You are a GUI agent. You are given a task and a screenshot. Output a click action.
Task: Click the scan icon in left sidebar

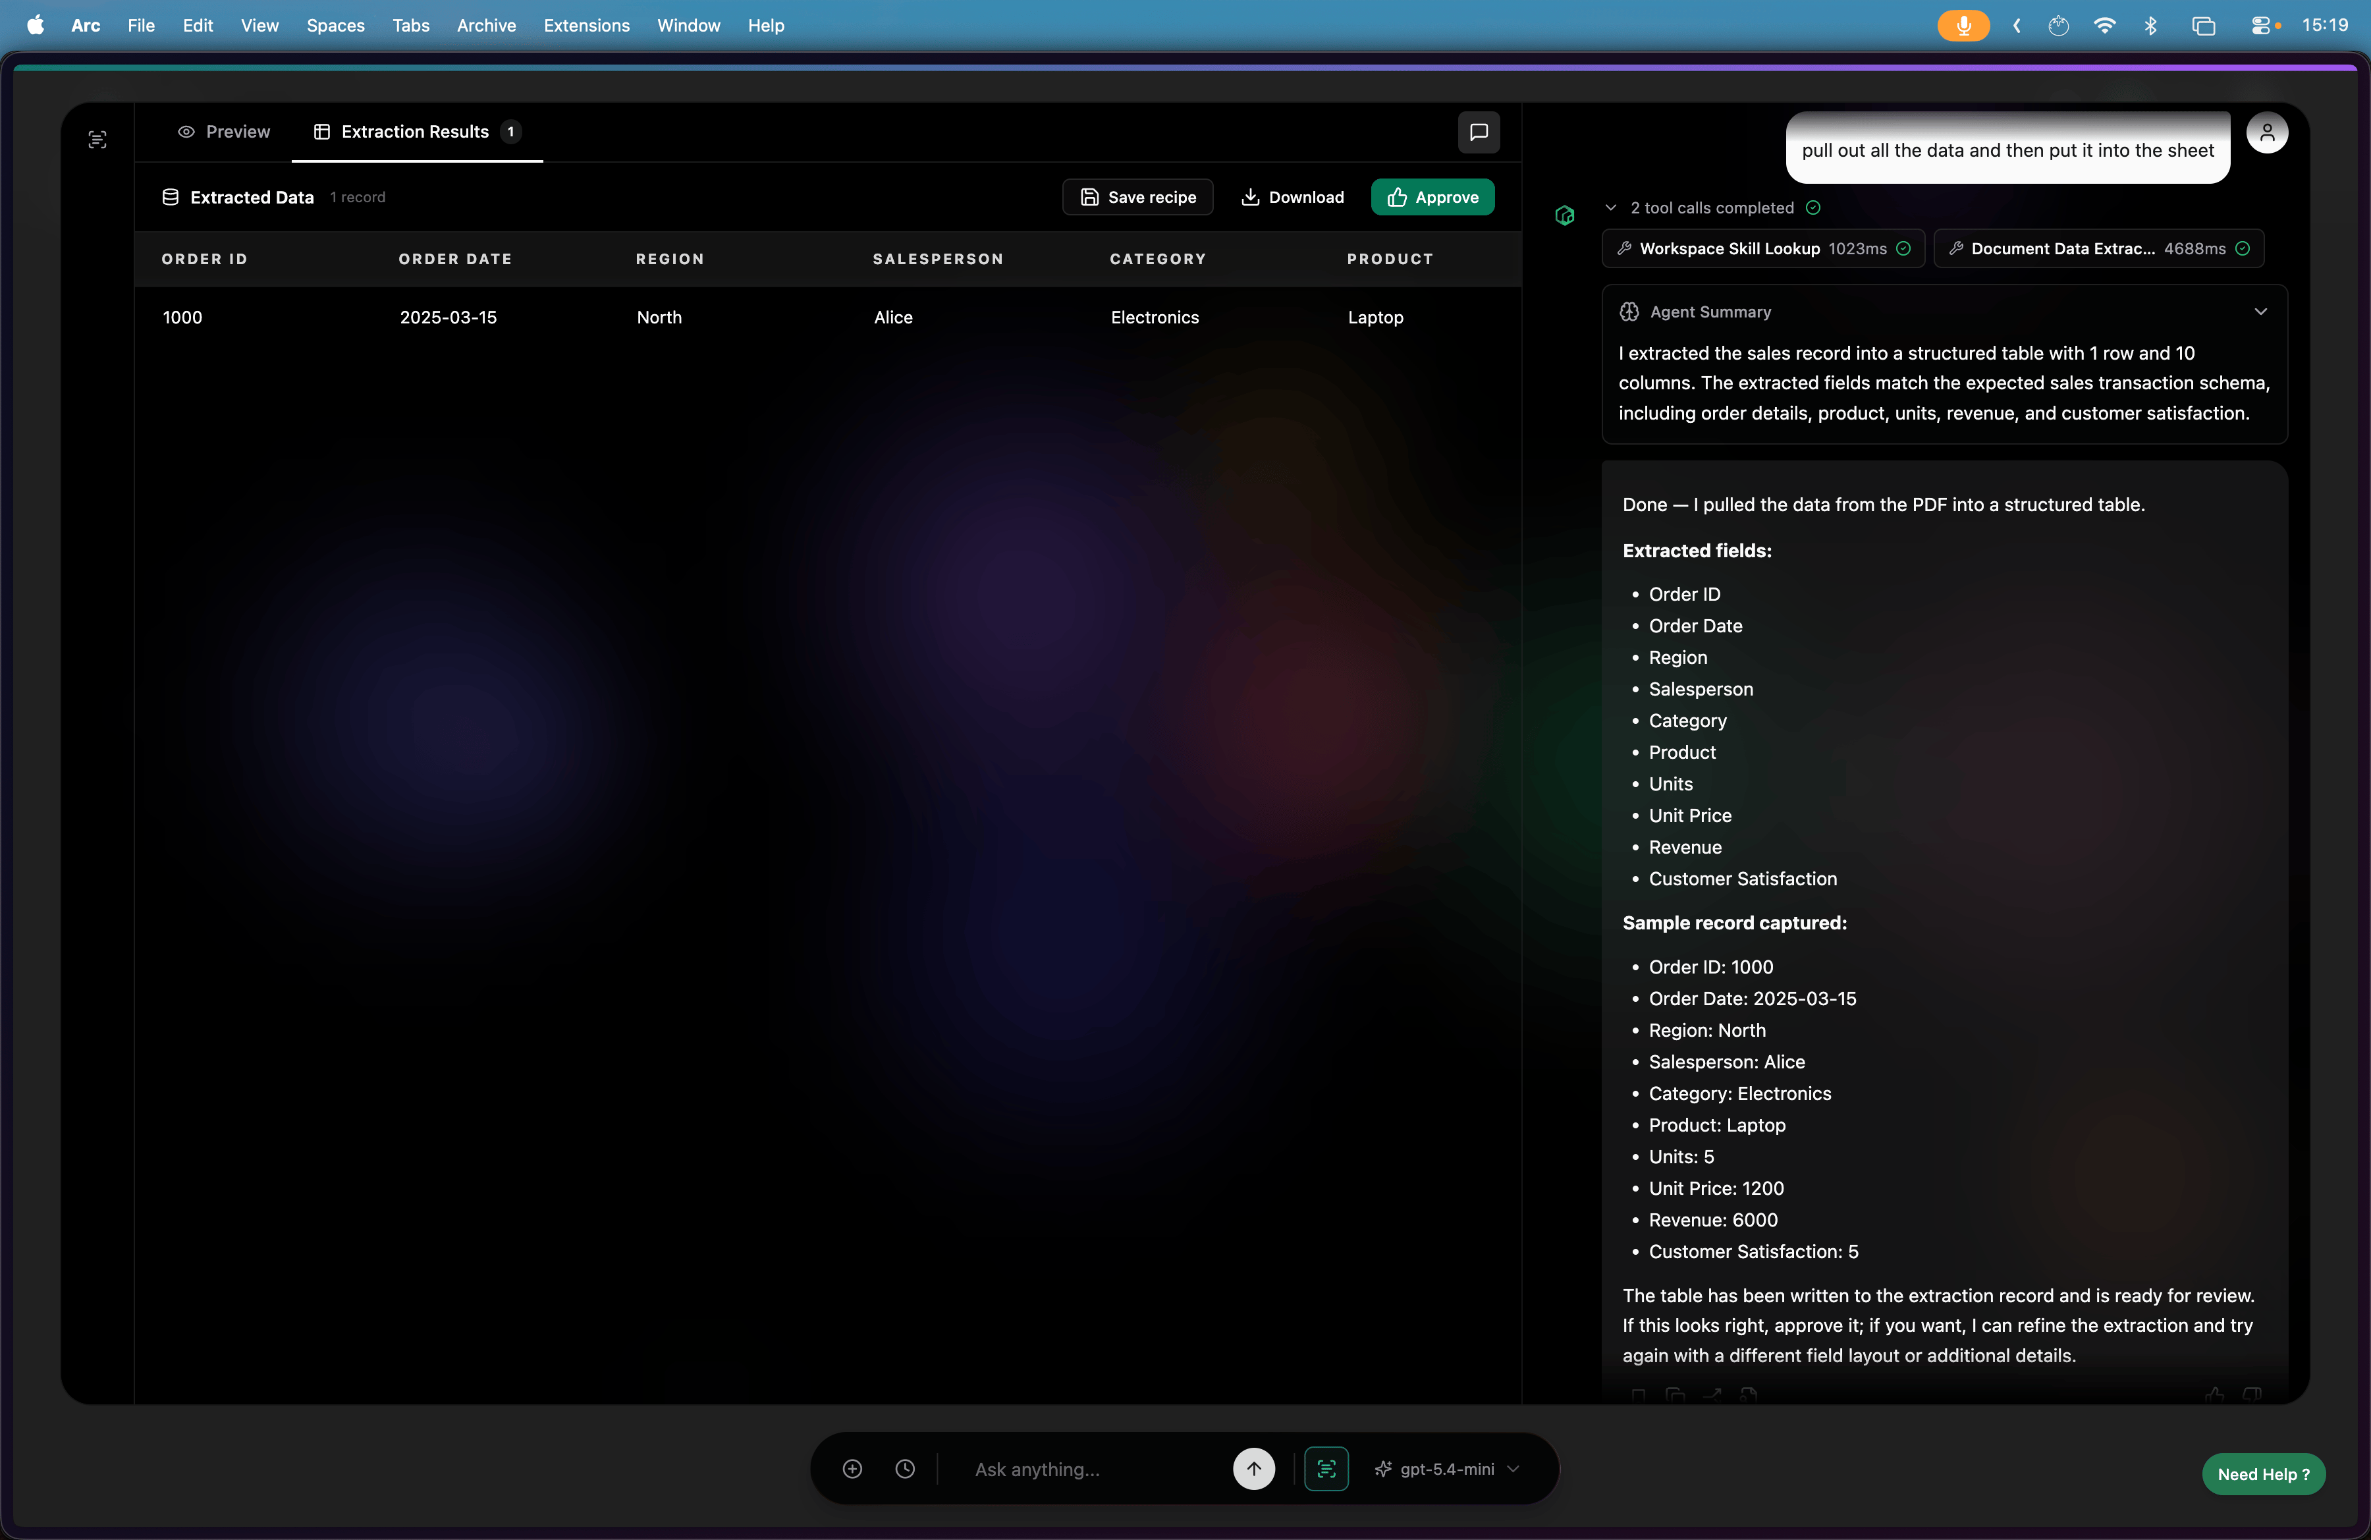97,140
